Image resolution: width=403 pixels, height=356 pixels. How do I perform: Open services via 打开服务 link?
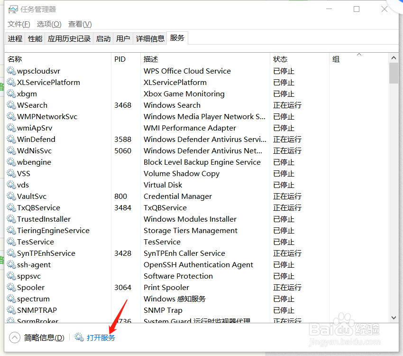tap(101, 337)
